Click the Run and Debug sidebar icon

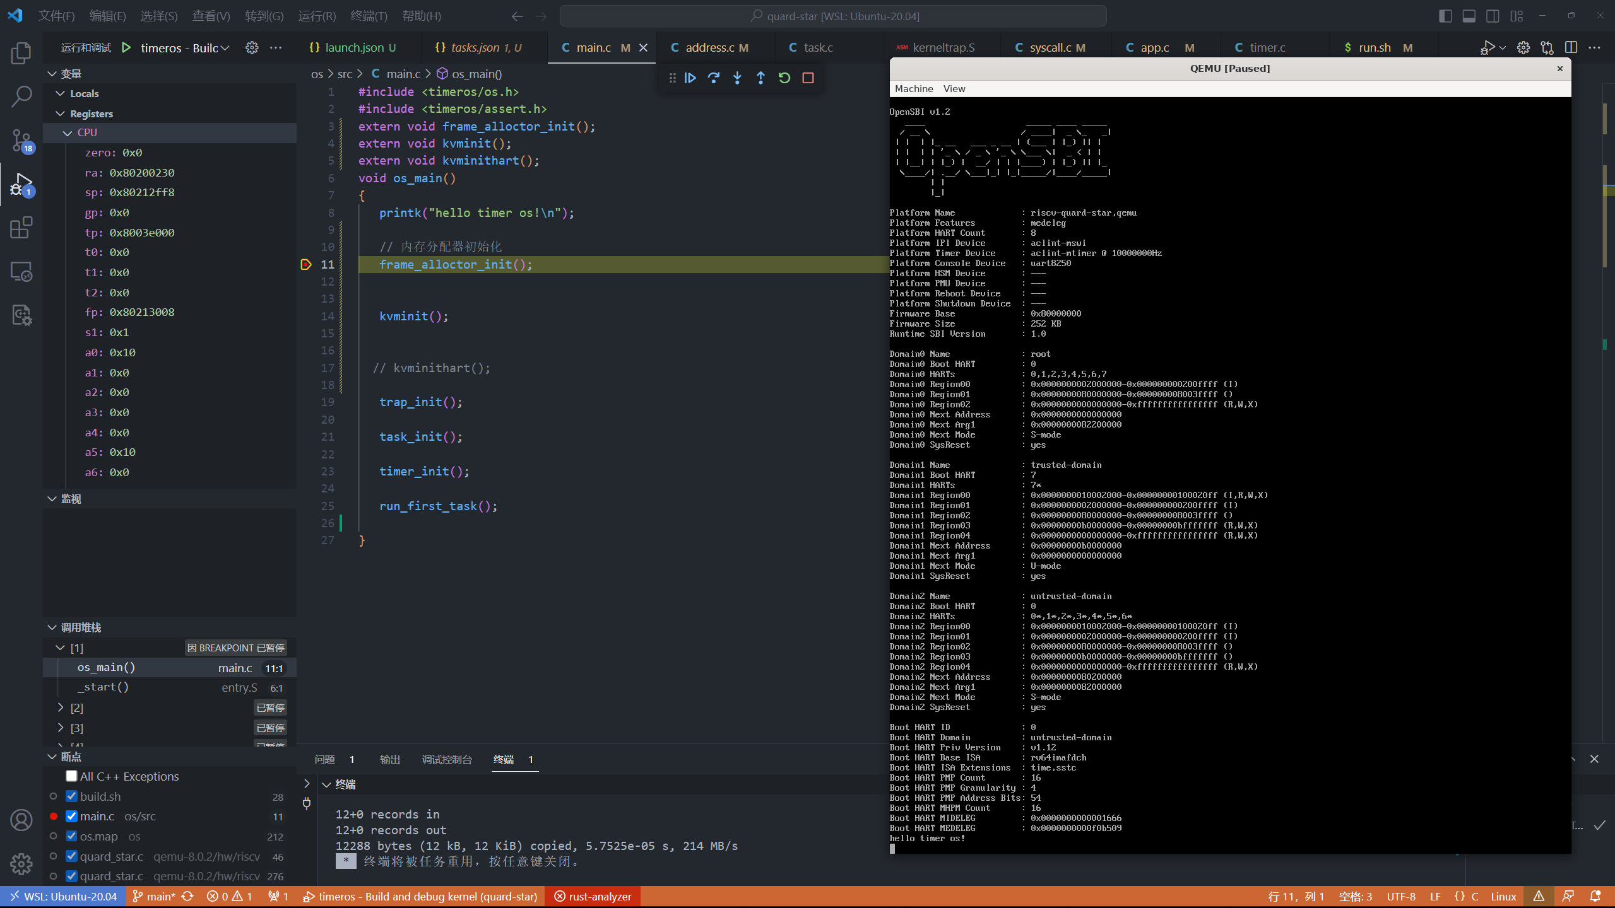tap(22, 185)
